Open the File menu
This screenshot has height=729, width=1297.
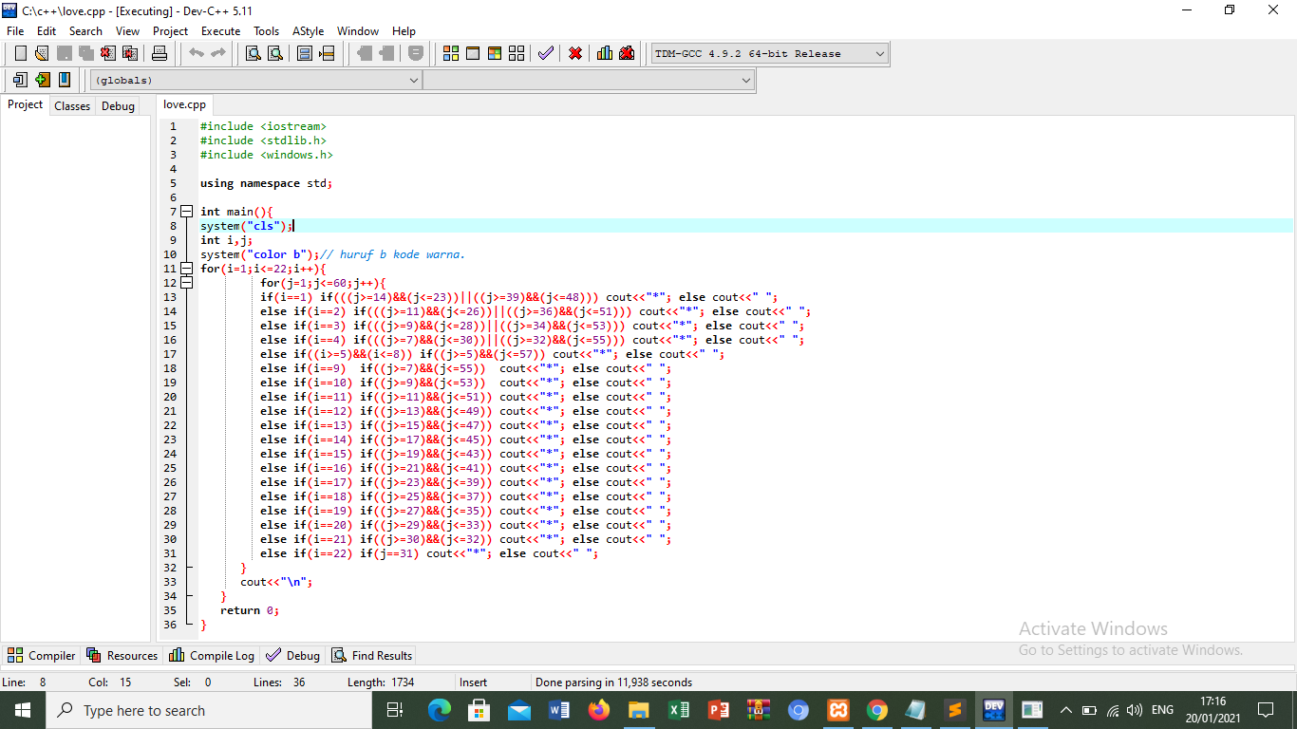pyautogui.click(x=15, y=30)
